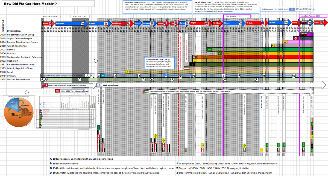Click the Goyim Defense League round logo
This screenshot has height=176, width=328.
(x=296, y=38)
